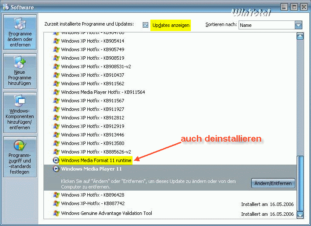Click icon of Hotfix KB910437

click(56, 75)
